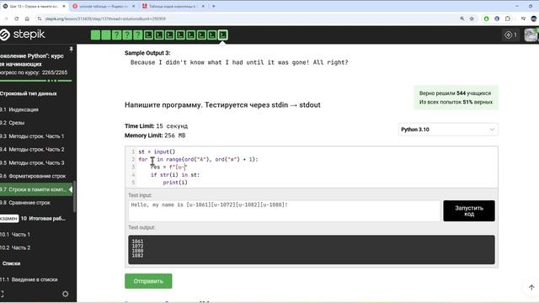Click the Stepik logo
Viewport: 539px width, 303px height.
point(23,35)
